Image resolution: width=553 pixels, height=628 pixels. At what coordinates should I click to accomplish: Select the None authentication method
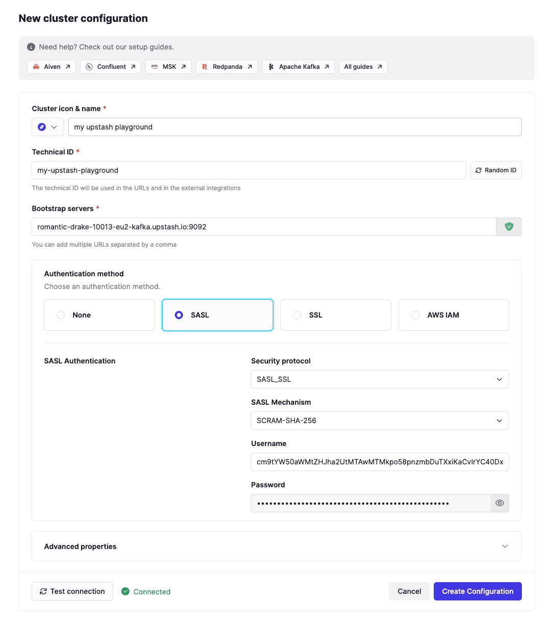point(99,315)
